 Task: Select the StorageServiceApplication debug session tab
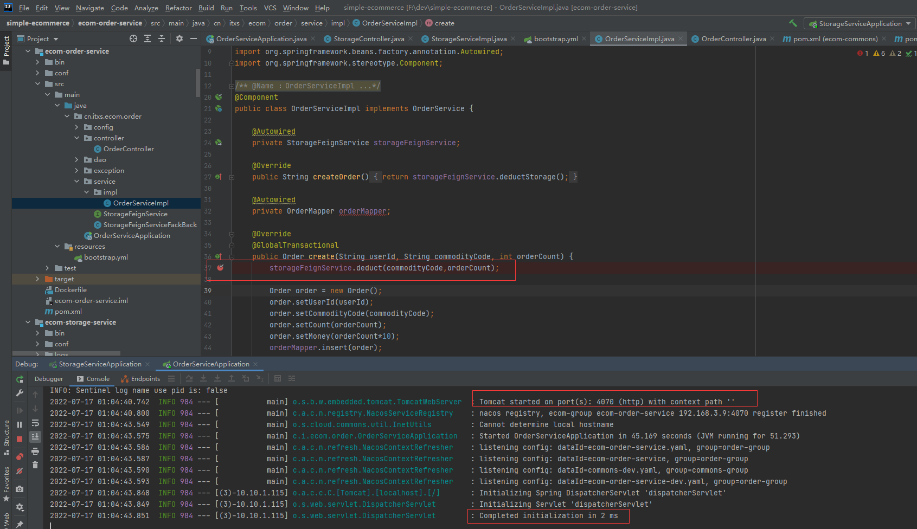(x=100, y=364)
